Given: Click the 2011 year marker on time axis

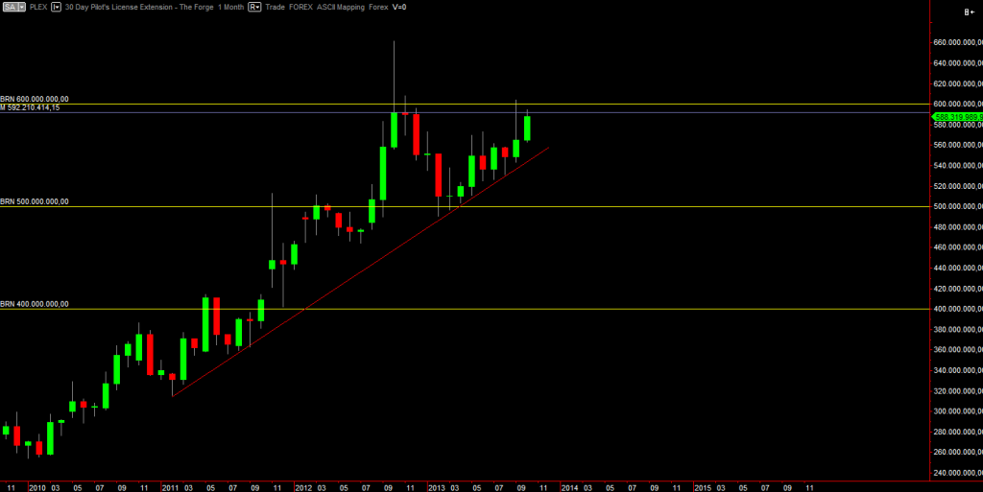Looking at the screenshot, I should pyautogui.click(x=171, y=487).
